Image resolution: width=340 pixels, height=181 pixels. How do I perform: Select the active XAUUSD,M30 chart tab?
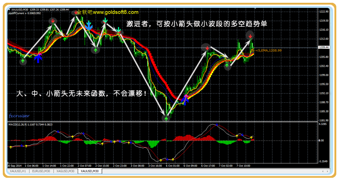(90, 171)
